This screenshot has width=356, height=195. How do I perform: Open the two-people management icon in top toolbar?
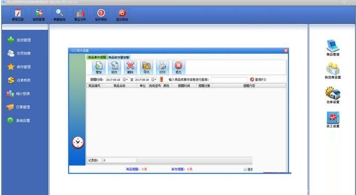[38, 15]
